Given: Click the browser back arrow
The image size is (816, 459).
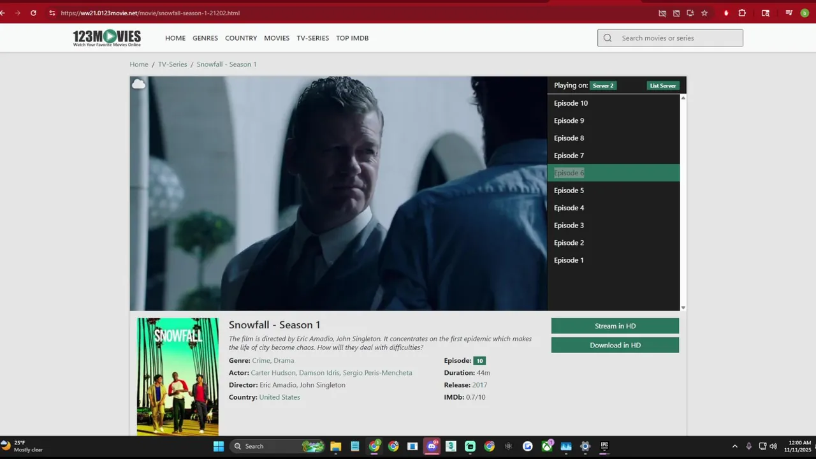Looking at the screenshot, I should pos(3,13).
